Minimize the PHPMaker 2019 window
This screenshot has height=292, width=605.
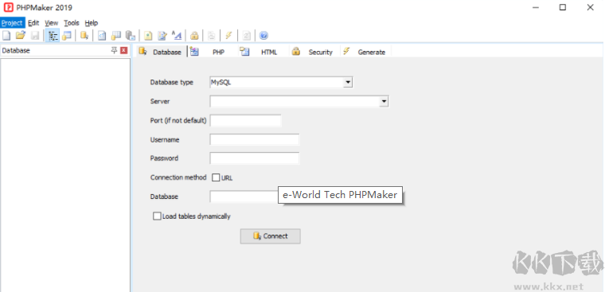[535, 7]
